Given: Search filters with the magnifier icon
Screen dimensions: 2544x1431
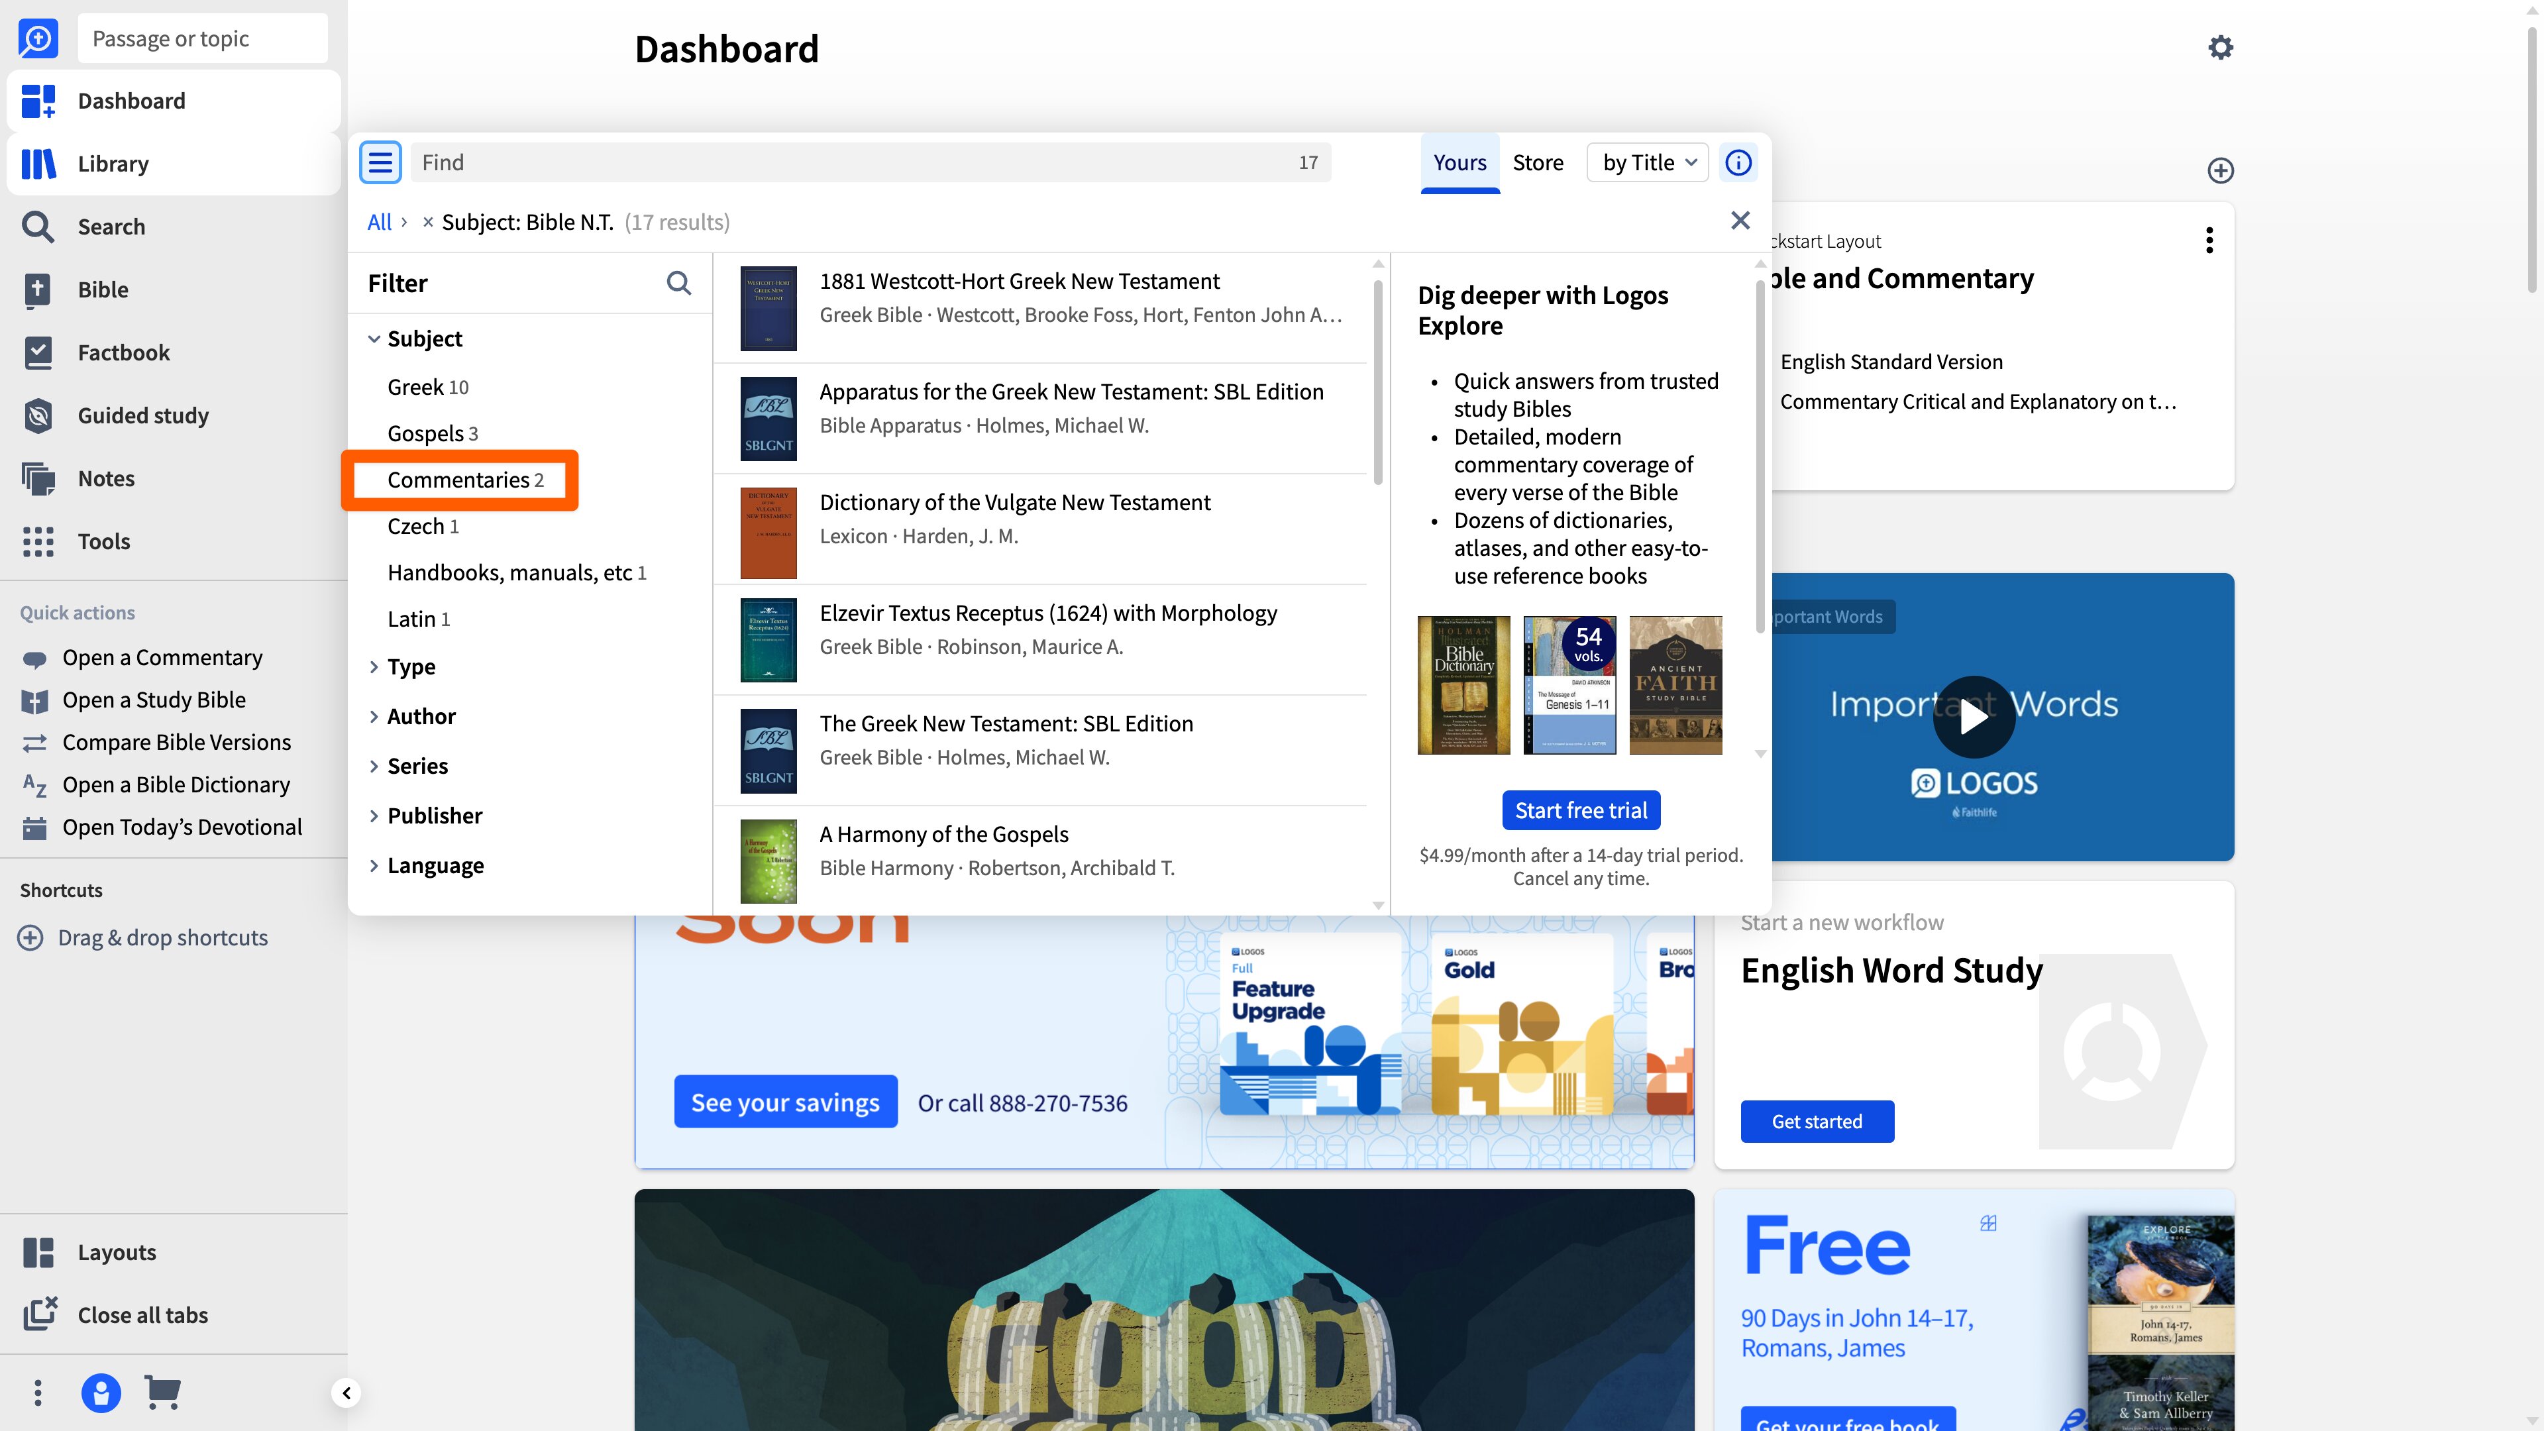Looking at the screenshot, I should tap(678, 284).
